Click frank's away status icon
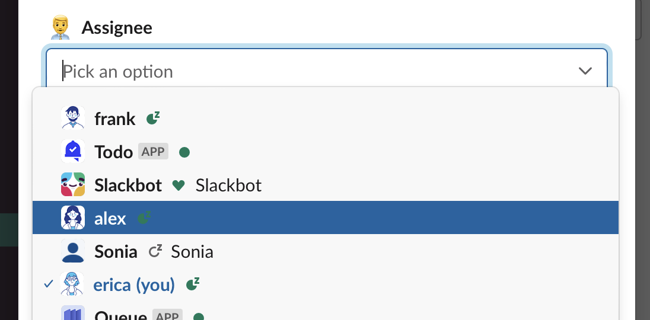650x320 pixels. [153, 119]
